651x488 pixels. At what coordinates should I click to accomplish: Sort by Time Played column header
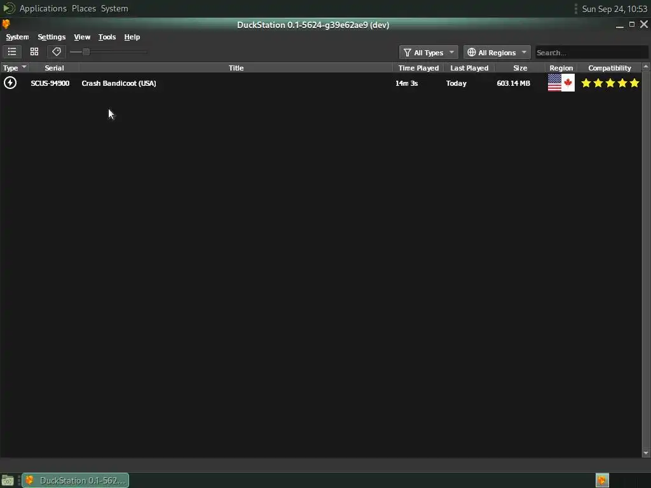click(x=418, y=67)
